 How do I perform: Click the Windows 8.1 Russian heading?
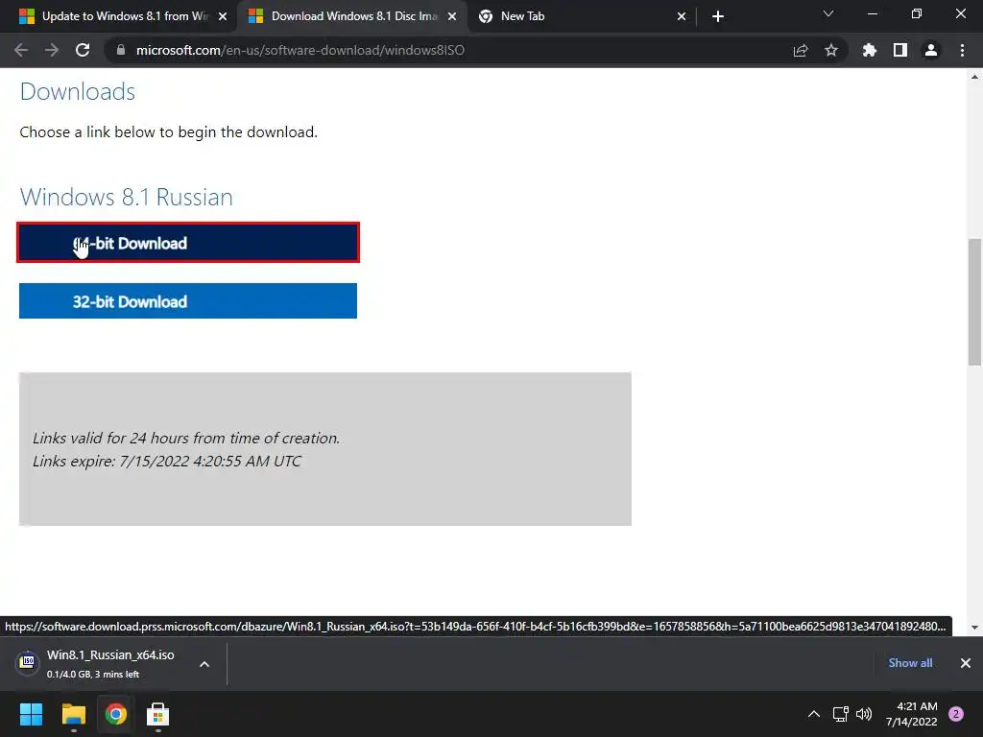(x=126, y=197)
